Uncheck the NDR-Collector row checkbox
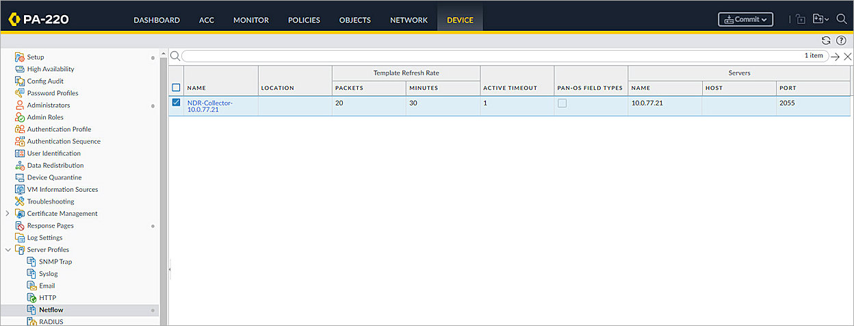 (x=176, y=103)
